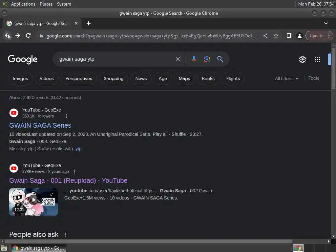Close the gwain saga ytp tab
Image resolution: width=336 pixels, height=252 pixels.
tap(76, 23)
